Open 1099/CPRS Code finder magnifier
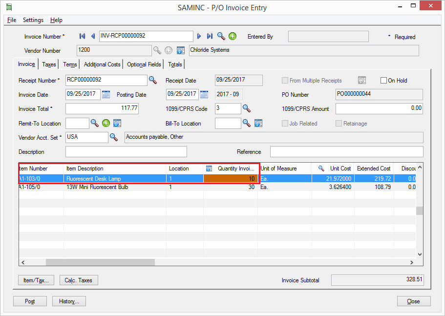Screen dimensions: 445x316 coord(247,108)
